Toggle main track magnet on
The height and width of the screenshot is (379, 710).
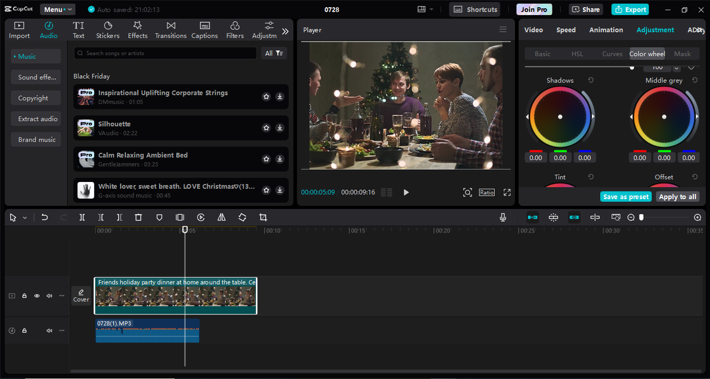tap(532, 218)
